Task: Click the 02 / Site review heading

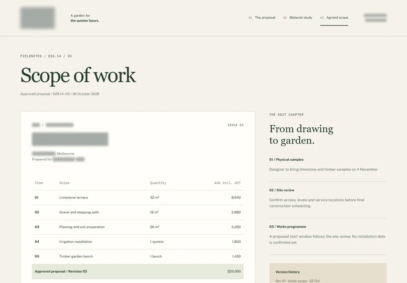Action: 282,190
